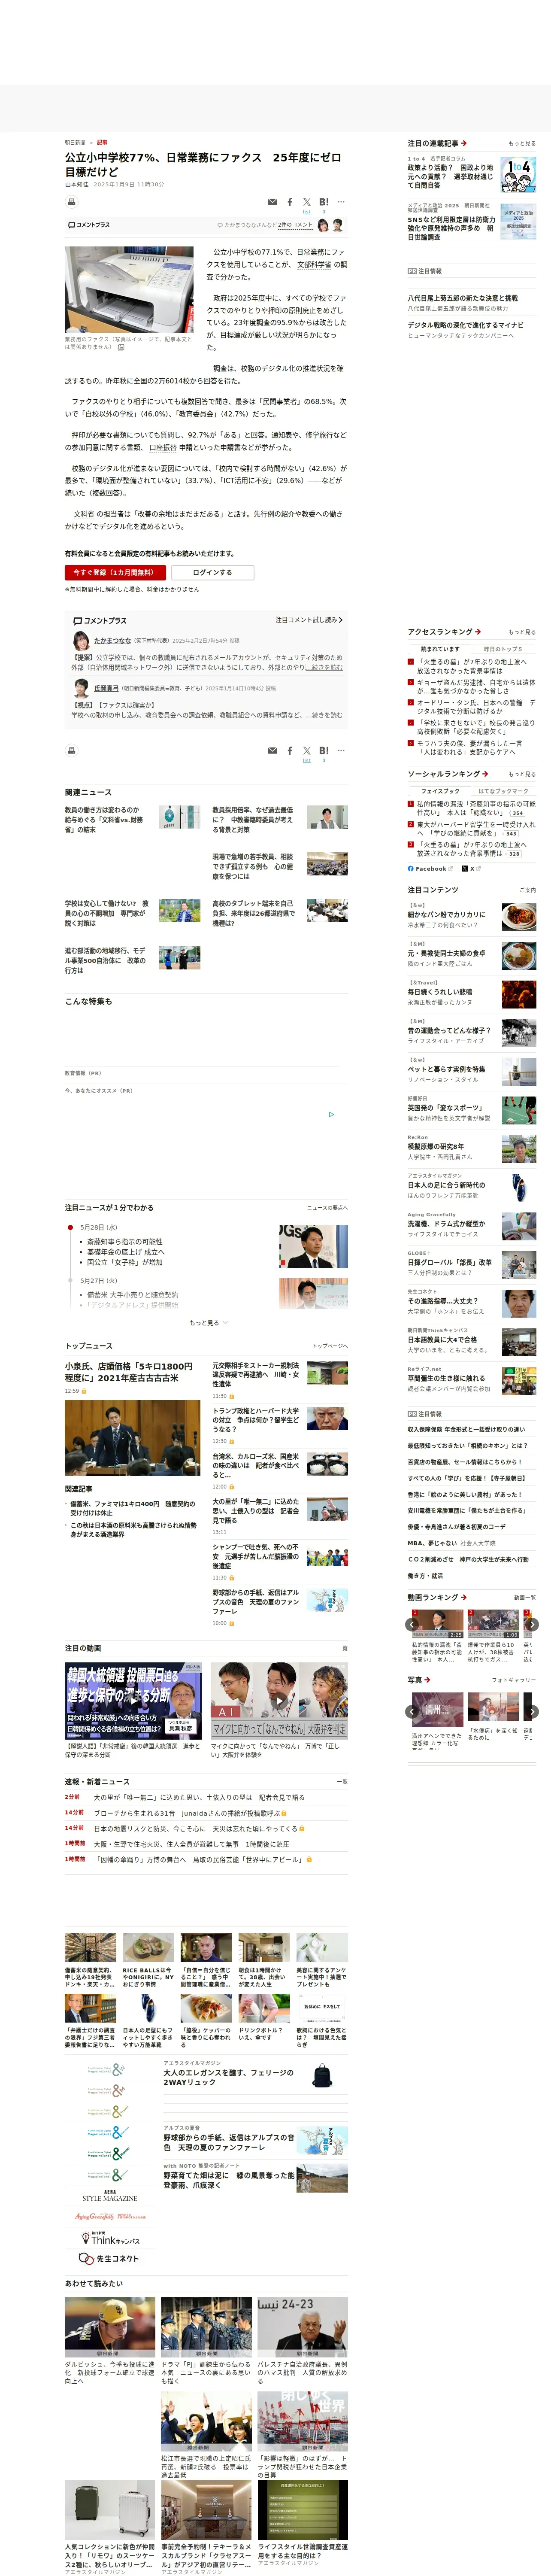
Task: Open headline 小泉氏、店頭価格「5キロ1800円程度に」
Action: point(129,1372)
